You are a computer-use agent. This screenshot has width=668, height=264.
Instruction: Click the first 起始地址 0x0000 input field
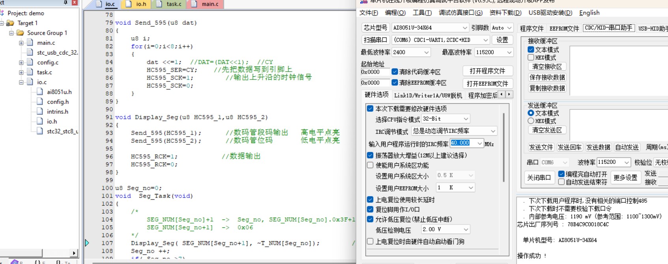coord(375,72)
